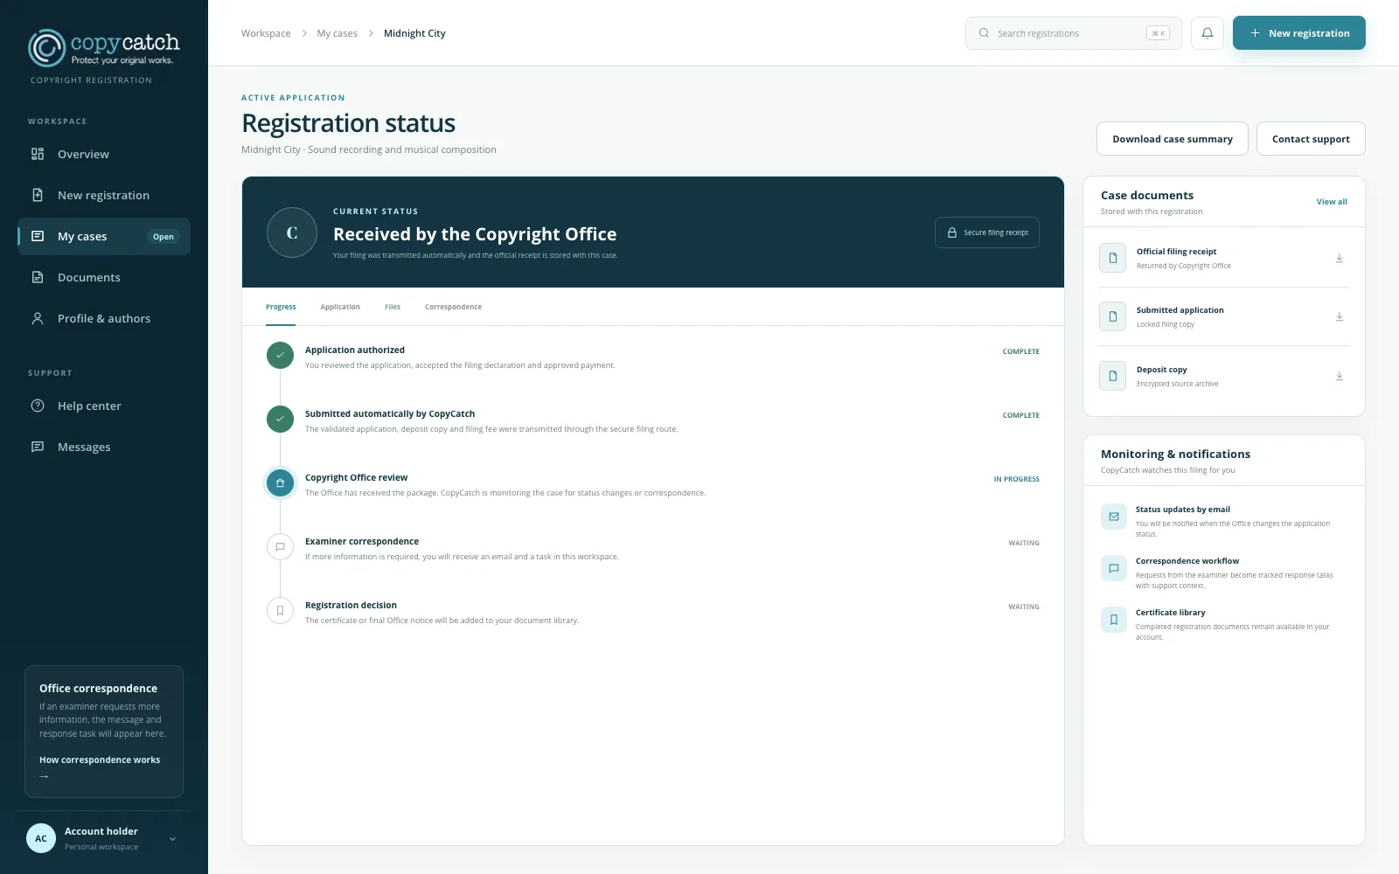Open the Secure filing receipt
Viewport: 1399px width, 874px height.
coord(987,232)
